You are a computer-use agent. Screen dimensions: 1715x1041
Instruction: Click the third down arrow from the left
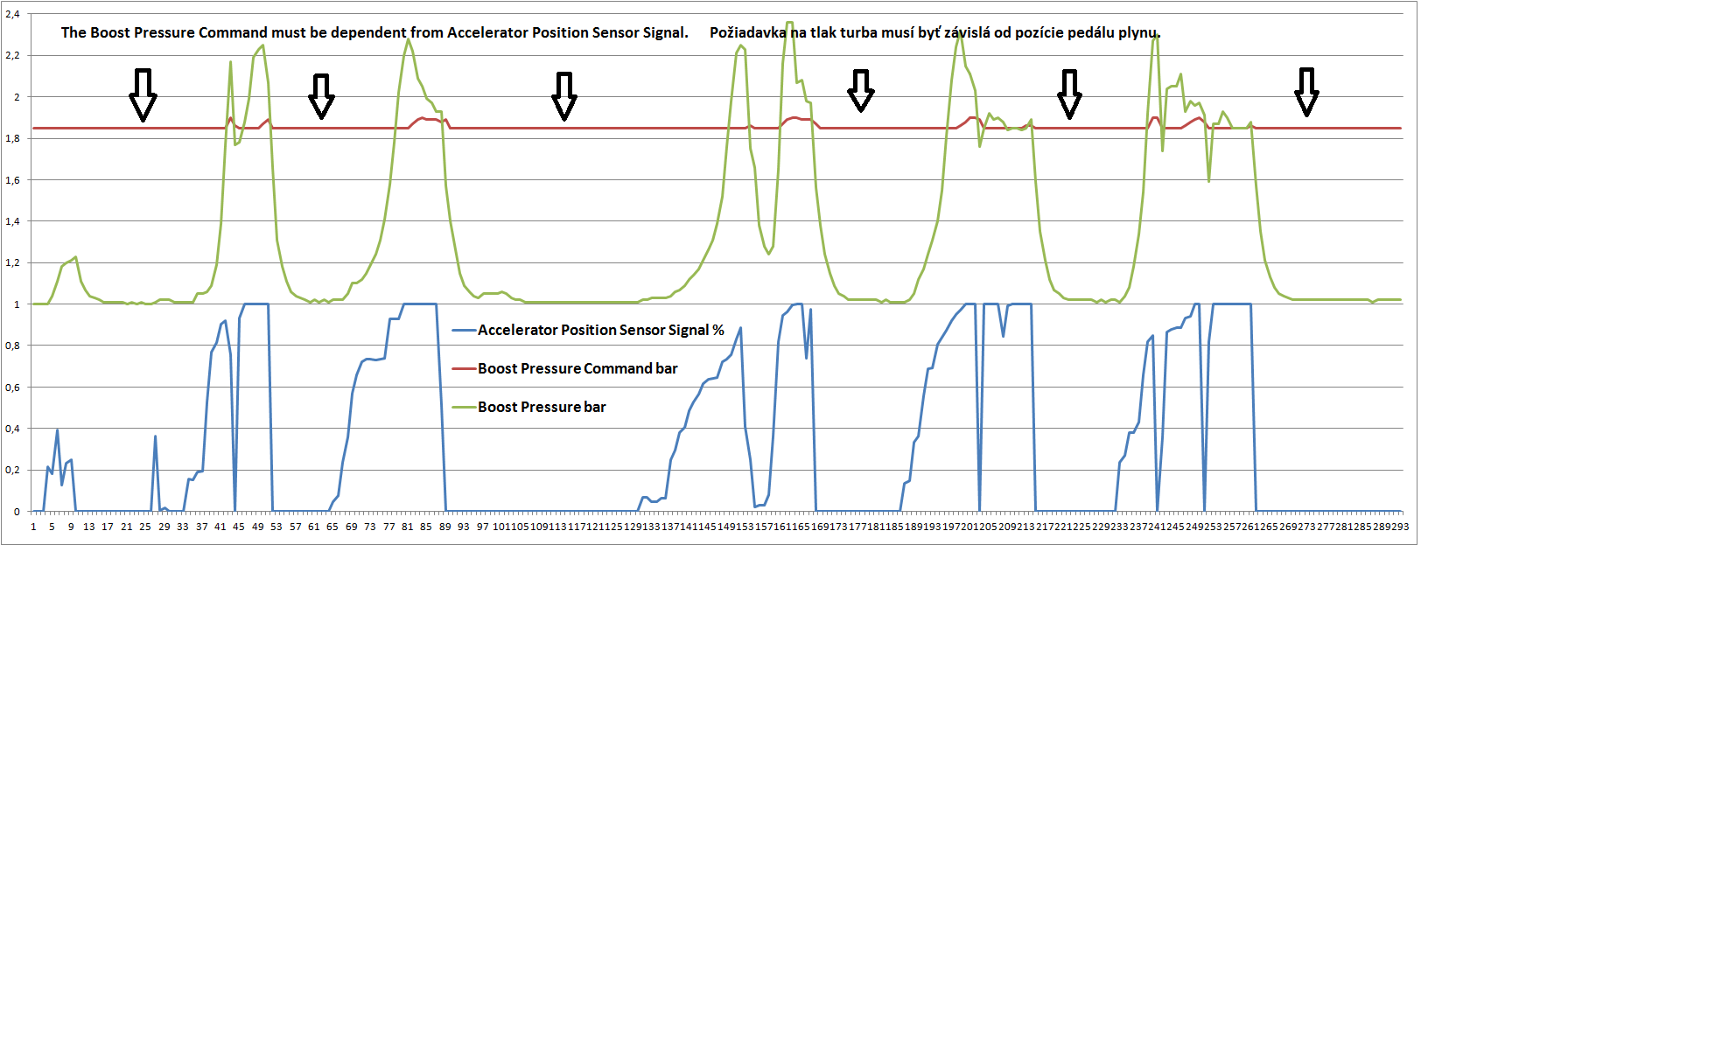click(x=564, y=95)
